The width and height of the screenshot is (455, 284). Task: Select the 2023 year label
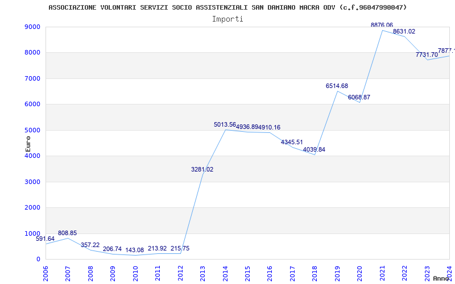427,273
